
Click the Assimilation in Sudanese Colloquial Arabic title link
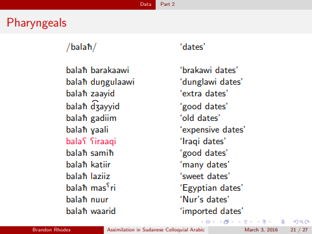pos(156,229)
